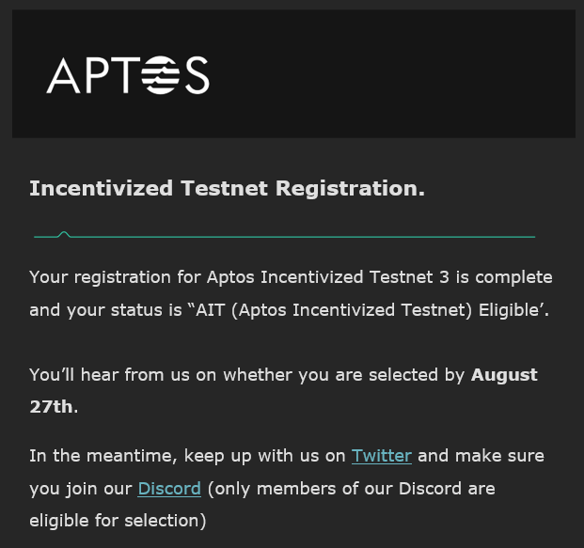Viewport: 584px width, 548px height.
Task: Click the Aptos logo in the header
Action: tap(127, 75)
